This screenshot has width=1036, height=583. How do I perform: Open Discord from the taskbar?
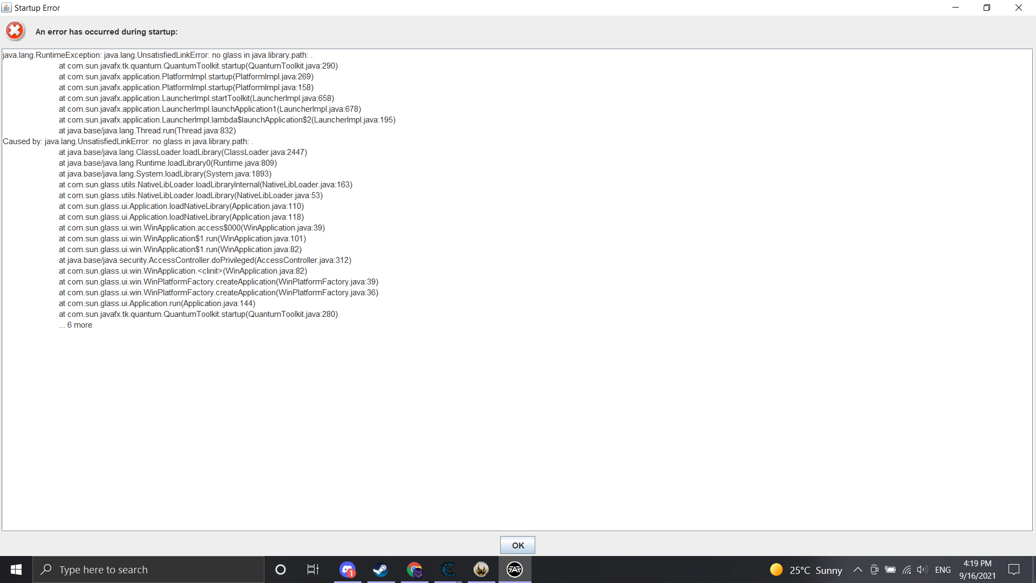point(347,570)
